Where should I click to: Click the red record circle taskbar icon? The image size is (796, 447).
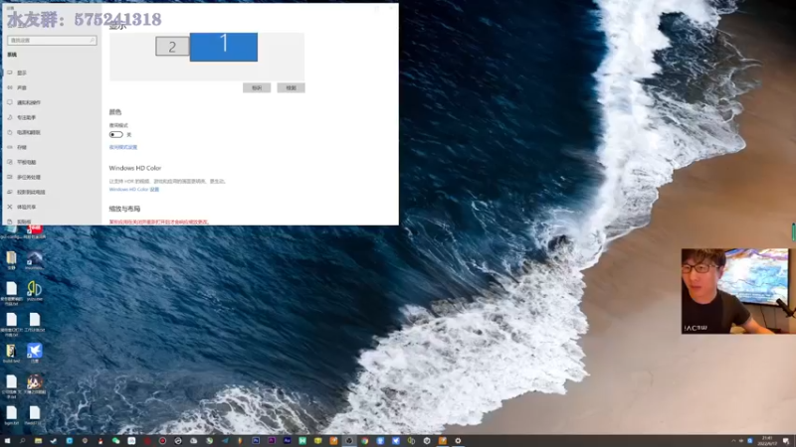pyautogui.click(x=162, y=441)
